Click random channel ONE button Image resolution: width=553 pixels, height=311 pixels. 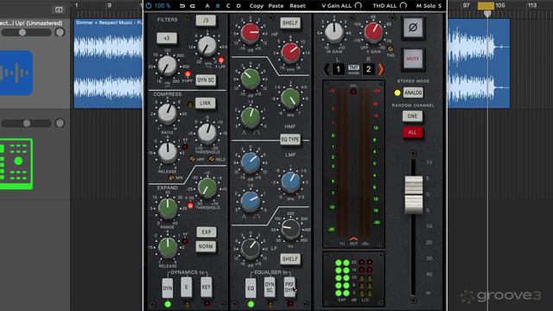point(412,117)
